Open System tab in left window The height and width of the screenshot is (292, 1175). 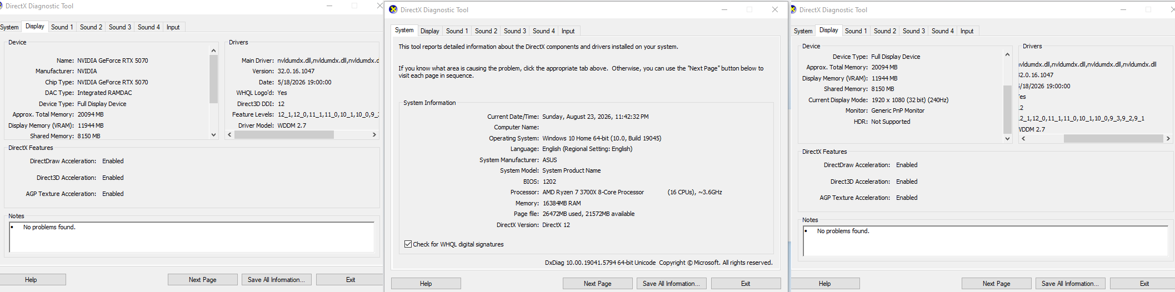coord(9,27)
